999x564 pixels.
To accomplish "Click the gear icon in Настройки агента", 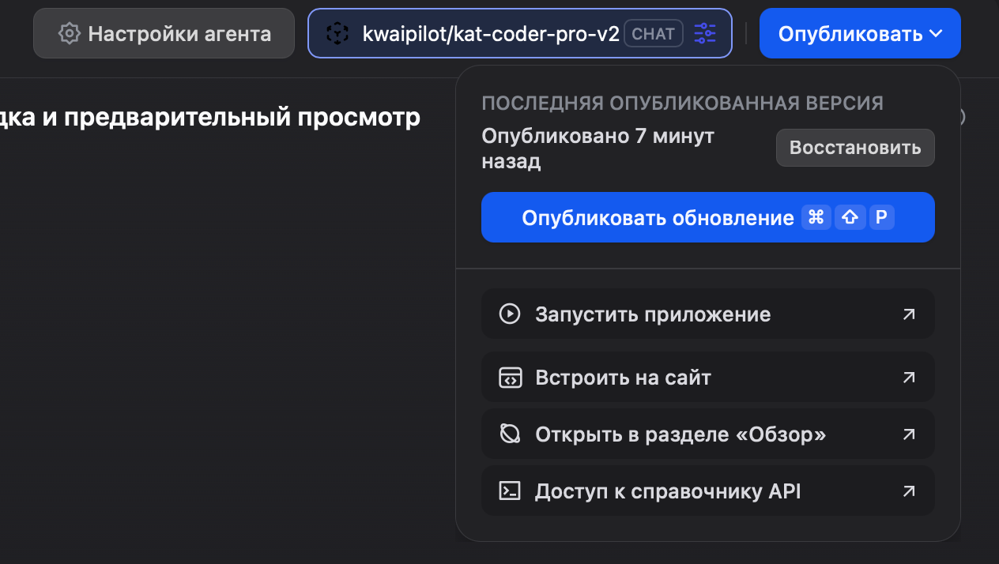I will point(69,33).
